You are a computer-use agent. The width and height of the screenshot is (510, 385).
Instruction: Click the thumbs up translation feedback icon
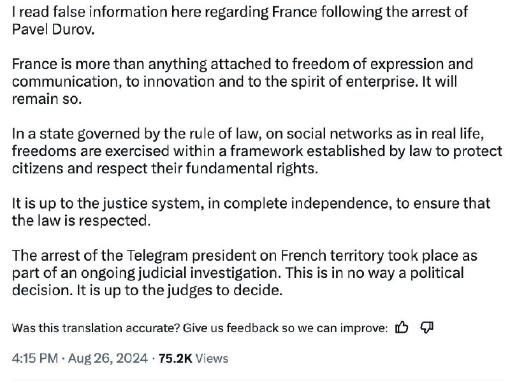(402, 328)
